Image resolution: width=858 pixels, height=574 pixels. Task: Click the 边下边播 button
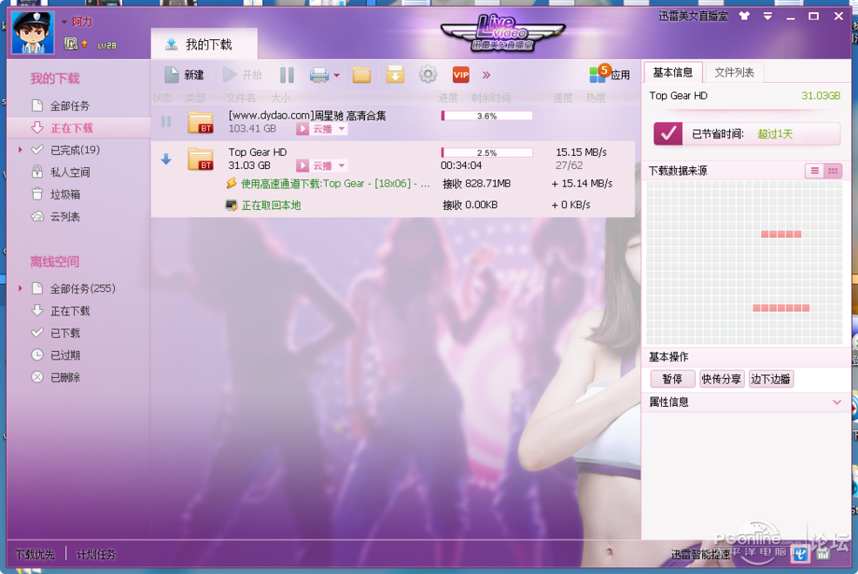771,379
